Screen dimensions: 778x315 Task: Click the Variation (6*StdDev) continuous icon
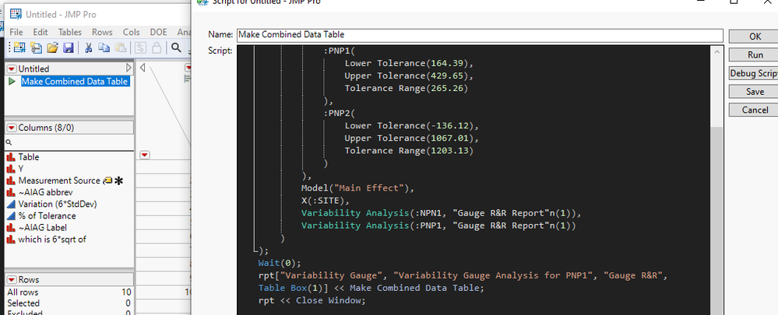click(x=11, y=204)
